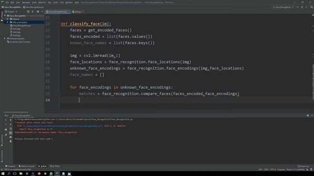Click the CRLF line separator status entry

pos(266,170)
